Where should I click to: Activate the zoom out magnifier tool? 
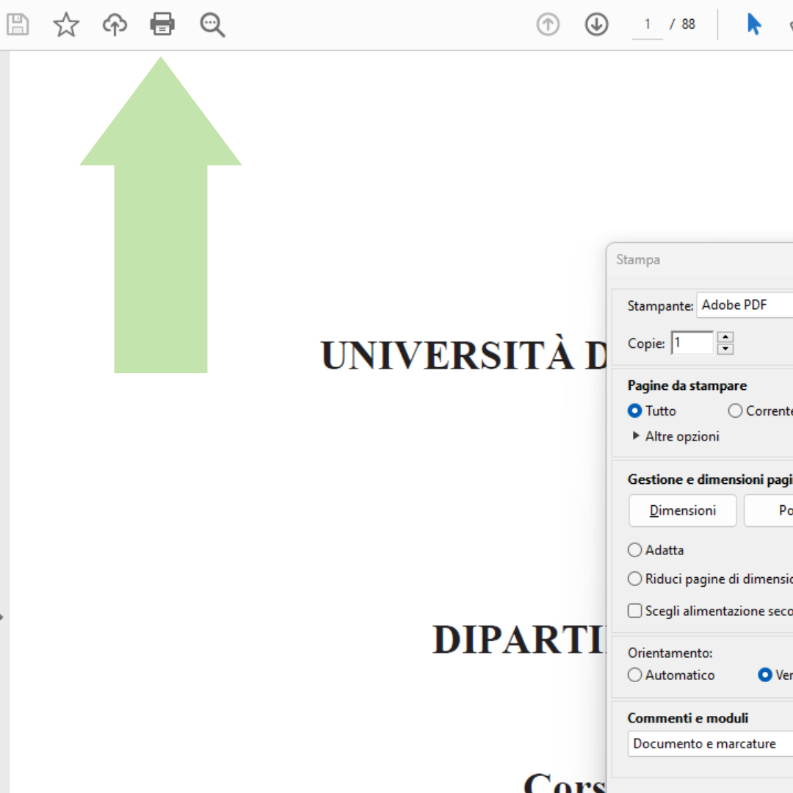coord(212,24)
